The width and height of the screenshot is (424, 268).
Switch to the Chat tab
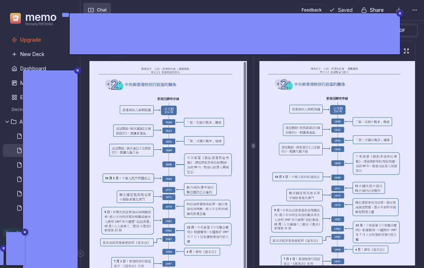click(97, 10)
